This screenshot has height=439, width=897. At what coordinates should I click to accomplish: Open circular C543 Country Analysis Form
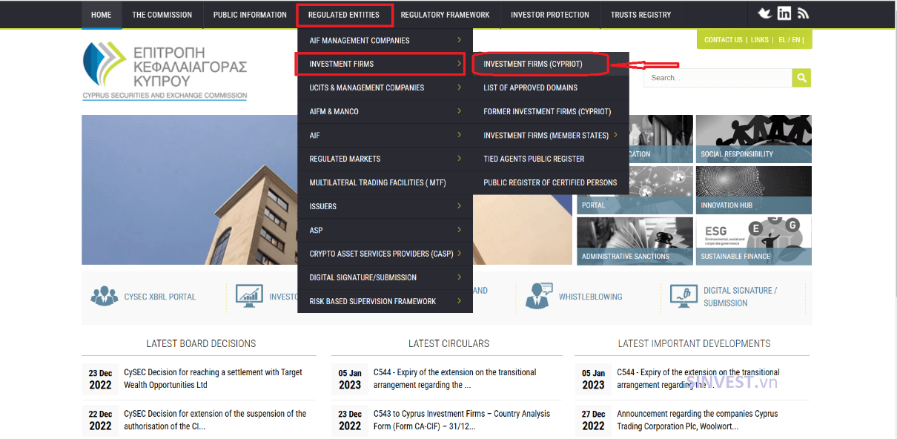pos(462,420)
